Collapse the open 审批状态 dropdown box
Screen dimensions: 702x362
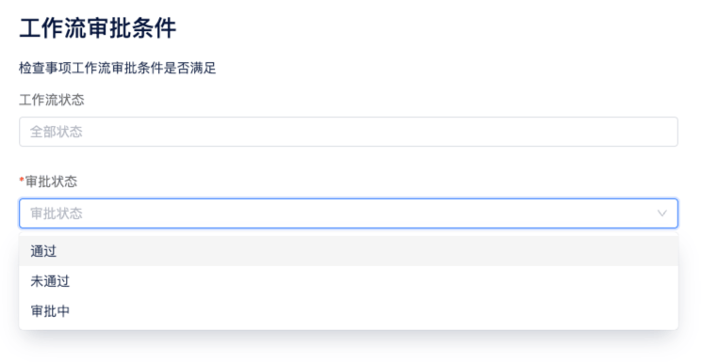pos(349,213)
